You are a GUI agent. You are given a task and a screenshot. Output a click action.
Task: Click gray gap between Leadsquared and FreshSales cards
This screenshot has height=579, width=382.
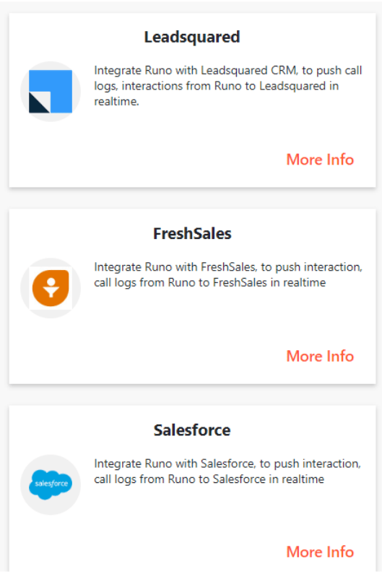192,199
